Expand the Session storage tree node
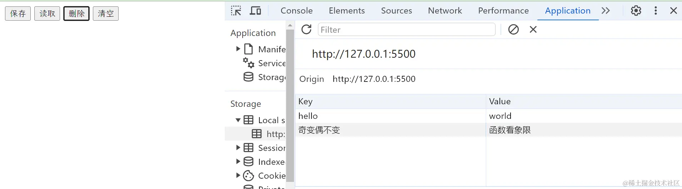This screenshot has width=682, height=189. pyautogui.click(x=238, y=148)
